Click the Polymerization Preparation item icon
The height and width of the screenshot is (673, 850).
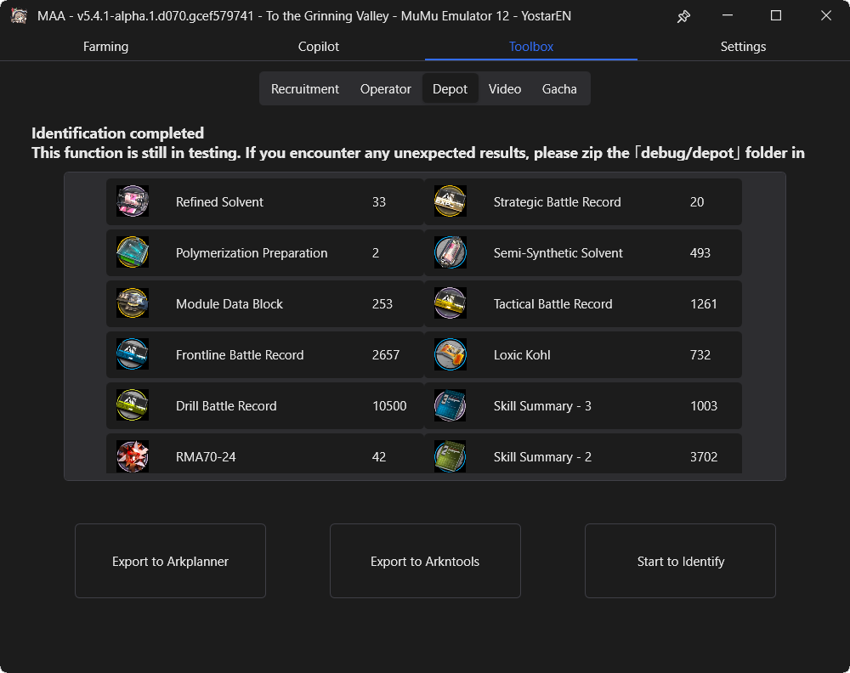tap(133, 252)
